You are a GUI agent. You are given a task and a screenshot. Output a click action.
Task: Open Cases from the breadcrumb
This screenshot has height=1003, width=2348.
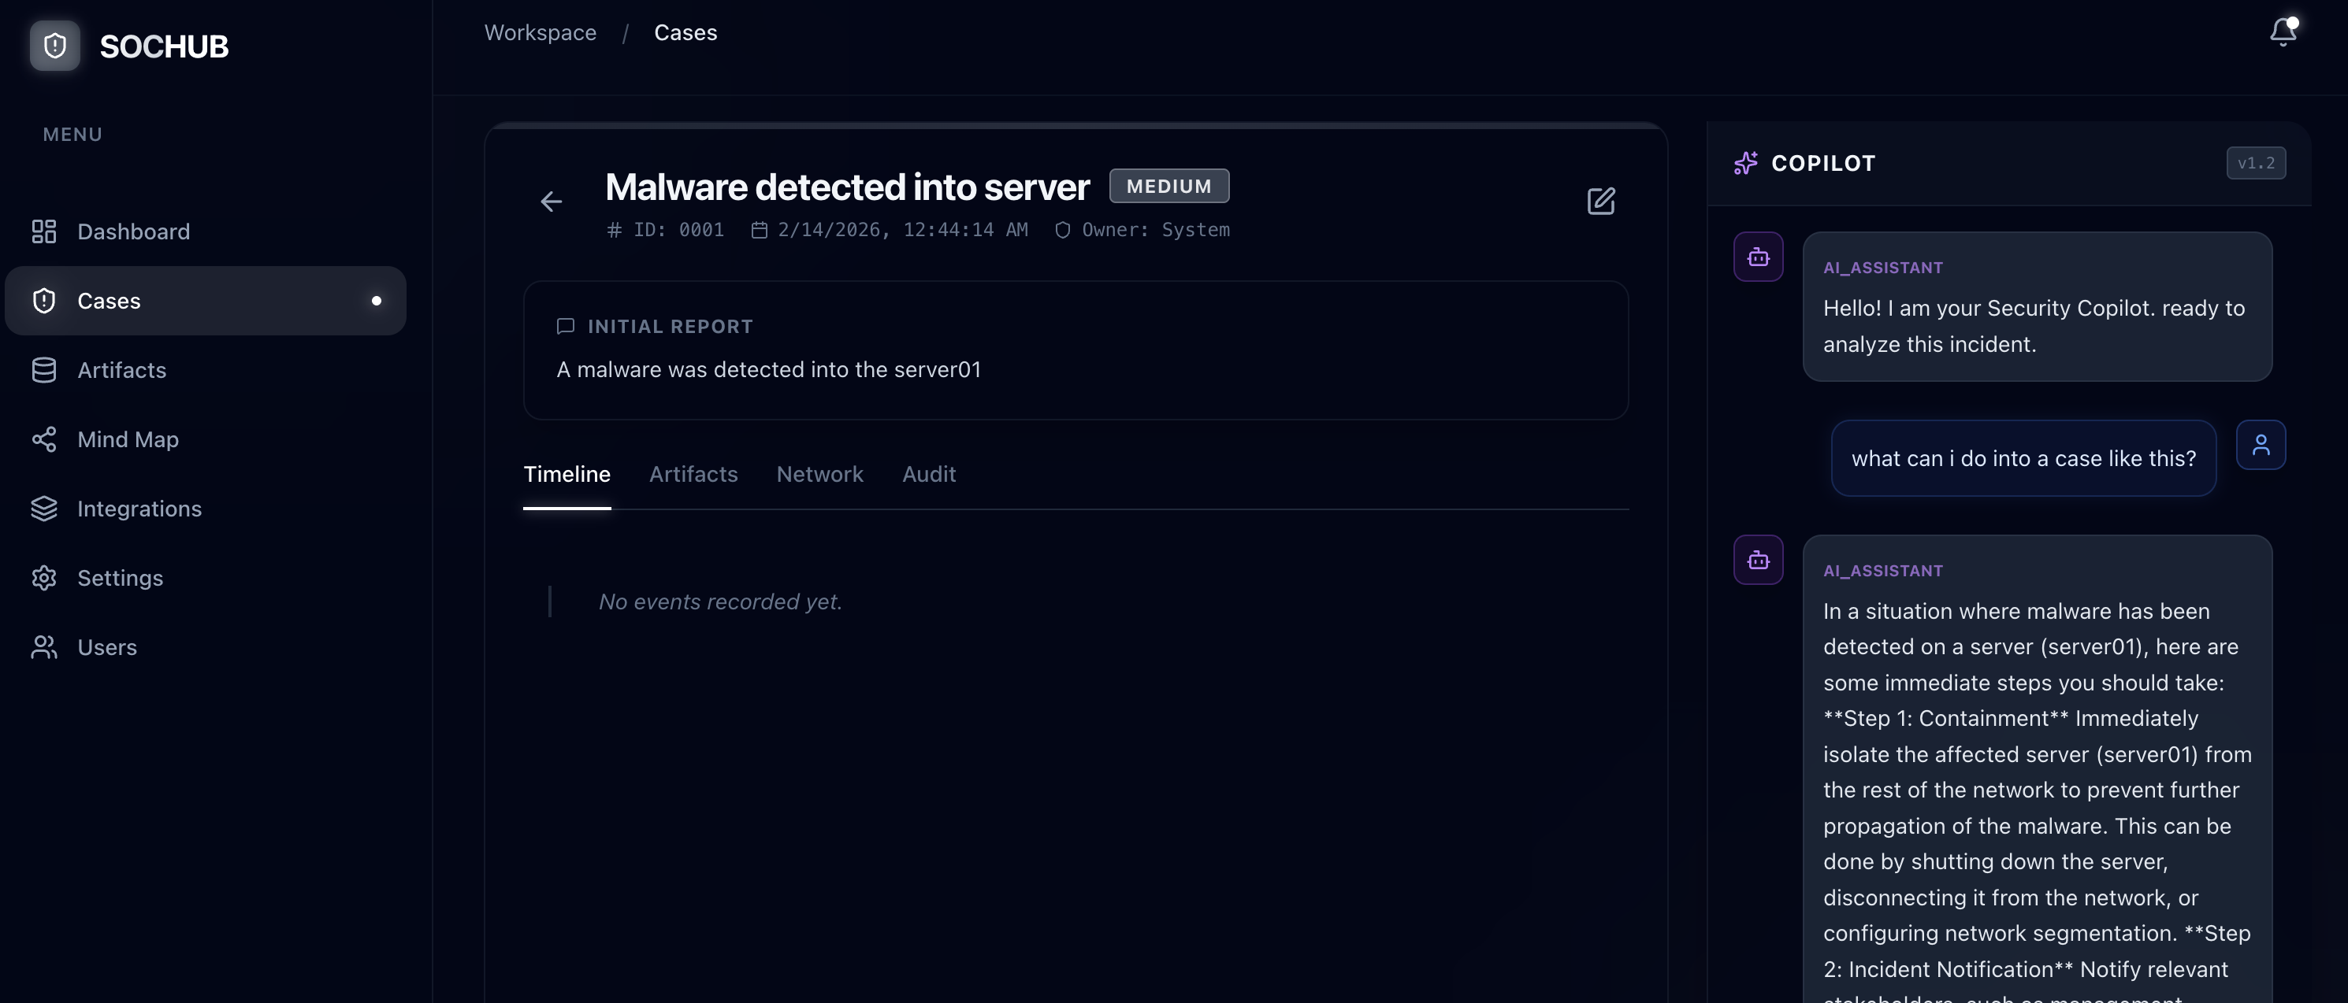[x=685, y=31]
